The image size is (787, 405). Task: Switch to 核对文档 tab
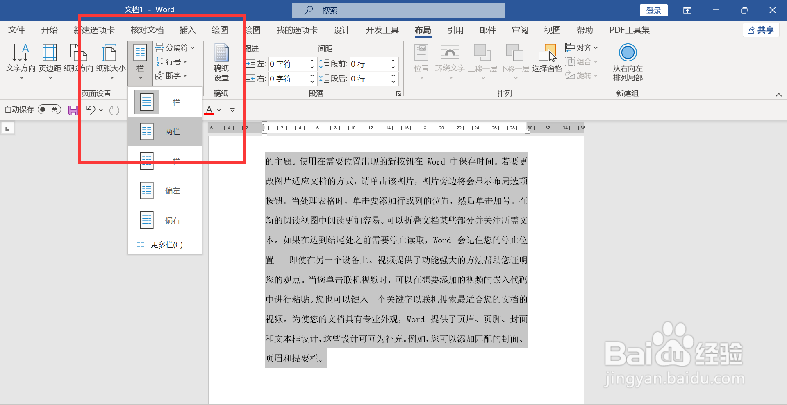click(x=147, y=30)
